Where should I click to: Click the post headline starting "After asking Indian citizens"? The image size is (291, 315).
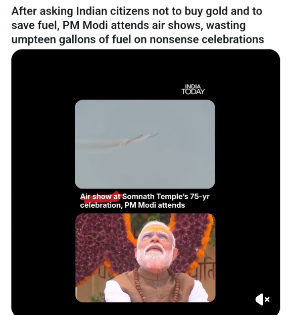[138, 25]
